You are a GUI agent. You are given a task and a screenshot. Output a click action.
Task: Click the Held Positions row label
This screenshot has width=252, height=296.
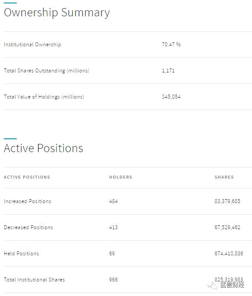click(21, 254)
